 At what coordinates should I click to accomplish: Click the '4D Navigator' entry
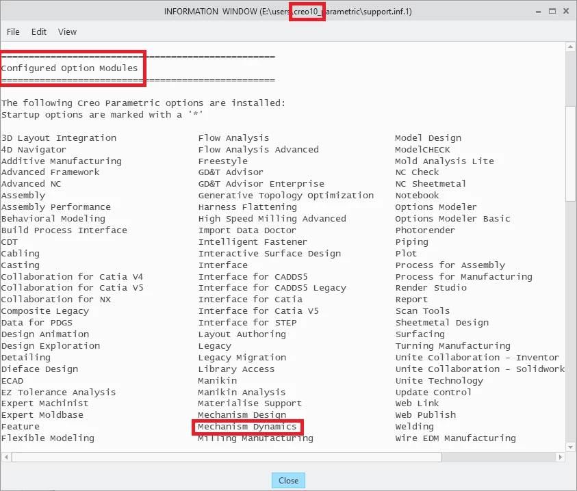point(34,150)
